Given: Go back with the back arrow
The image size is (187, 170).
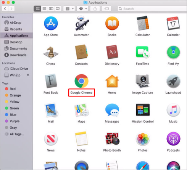Looking at the screenshot, I should [x=5, y=9].
